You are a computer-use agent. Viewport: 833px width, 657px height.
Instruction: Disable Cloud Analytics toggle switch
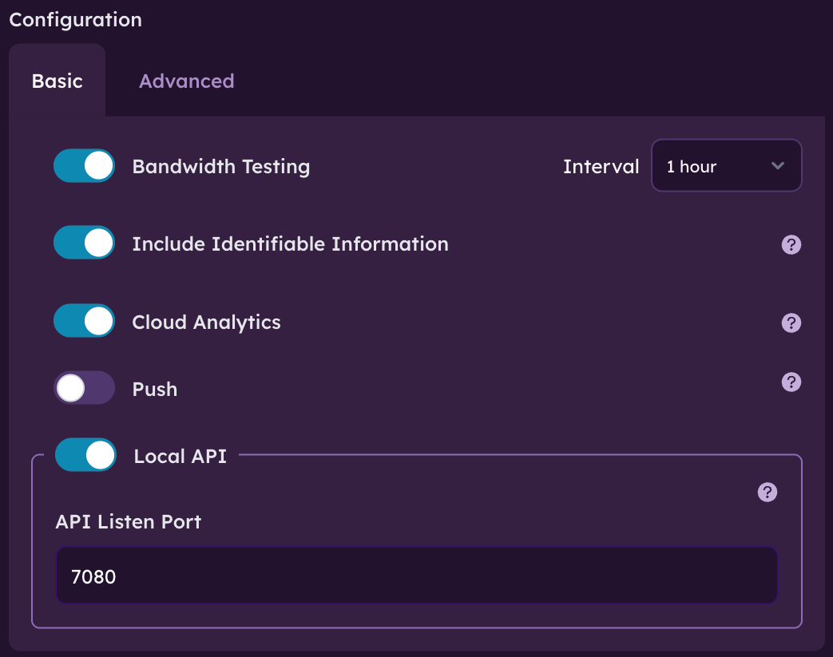pyautogui.click(x=84, y=321)
